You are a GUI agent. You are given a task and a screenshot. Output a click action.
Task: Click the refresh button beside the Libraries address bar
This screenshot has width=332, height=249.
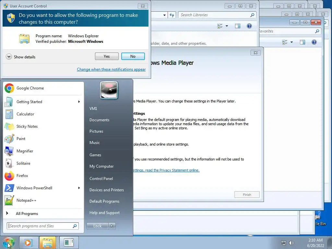tap(172, 15)
